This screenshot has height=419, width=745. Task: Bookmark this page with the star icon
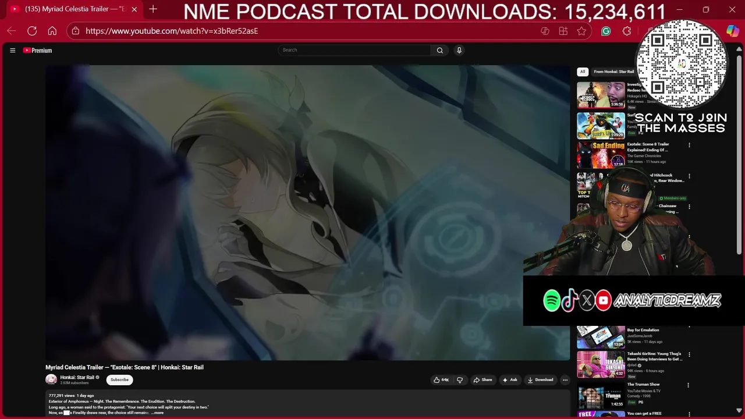581,31
